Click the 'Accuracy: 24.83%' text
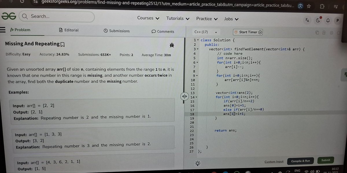Viewport: 347px width, 173px height. point(54,54)
